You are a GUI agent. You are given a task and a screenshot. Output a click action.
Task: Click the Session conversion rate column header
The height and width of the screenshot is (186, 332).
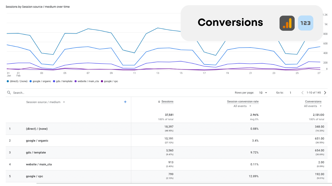[x=243, y=102]
